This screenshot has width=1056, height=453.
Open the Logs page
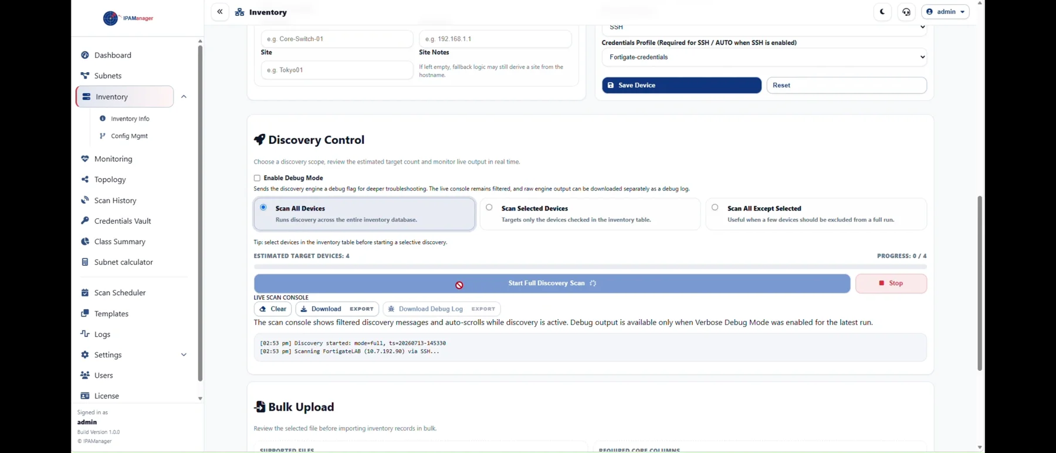tap(102, 334)
